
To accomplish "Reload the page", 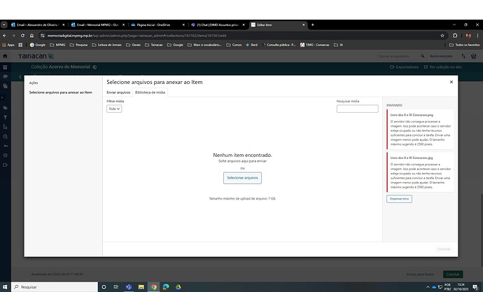I will tap(22, 36).
